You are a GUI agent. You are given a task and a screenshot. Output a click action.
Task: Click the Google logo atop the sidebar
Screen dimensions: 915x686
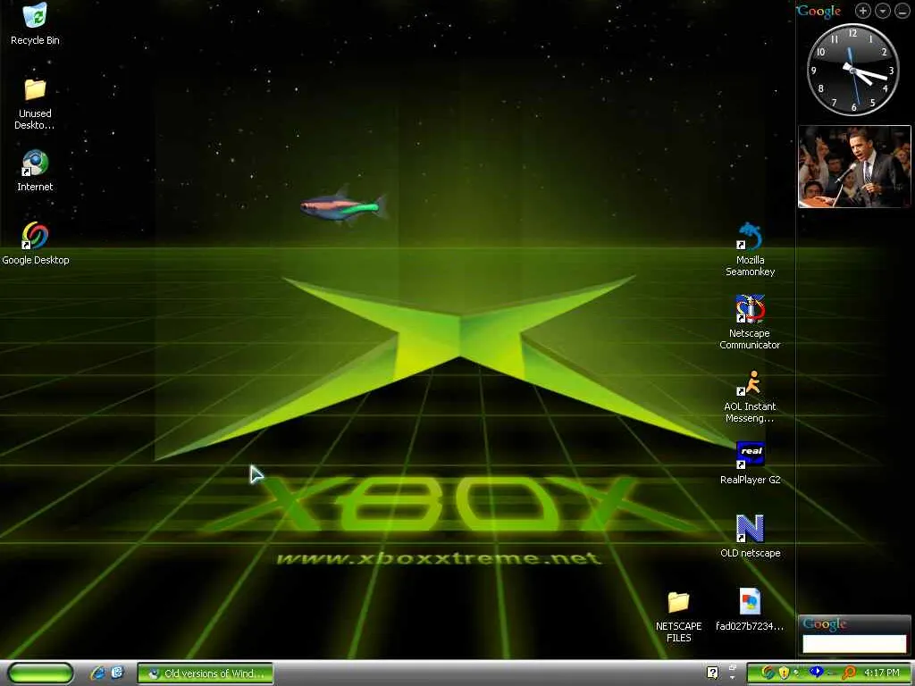(x=818, y=11)
